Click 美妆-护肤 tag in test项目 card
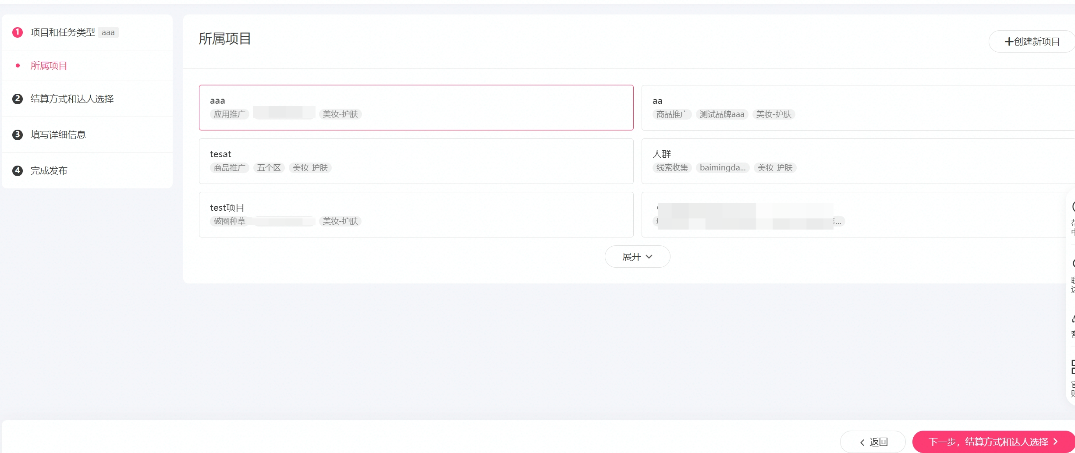The image size is (1075, 453). [x=340, y=221]
